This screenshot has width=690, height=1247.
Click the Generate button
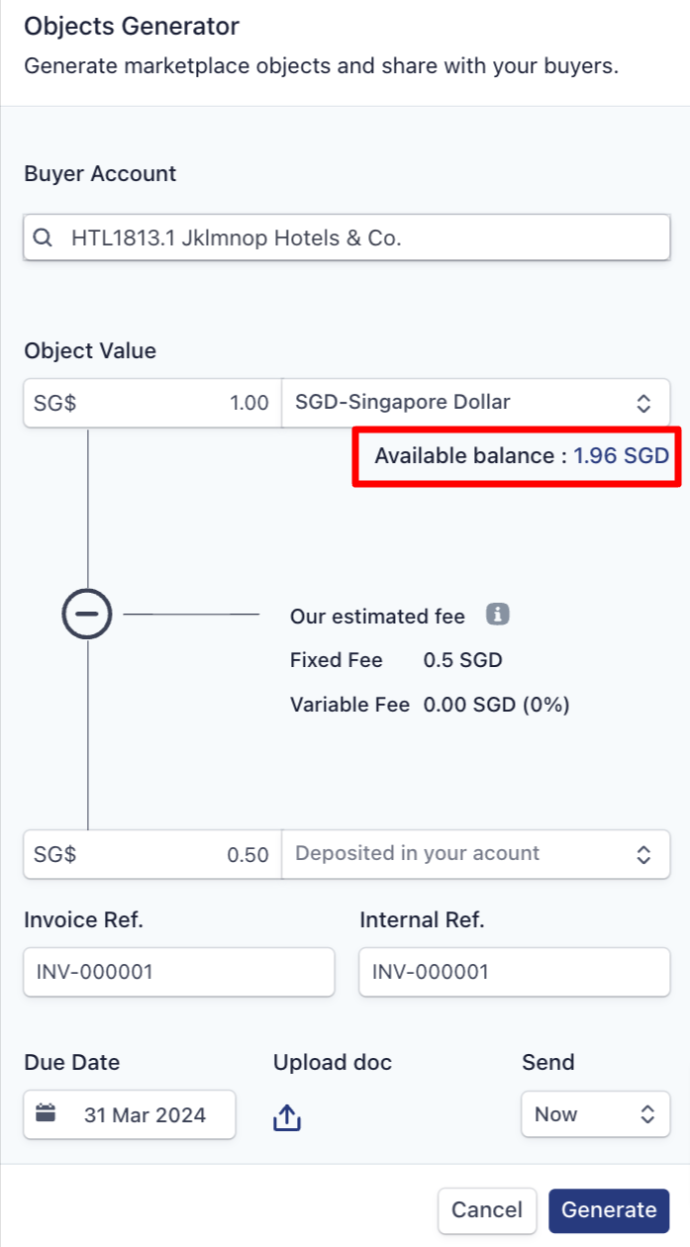point(609,1209)
